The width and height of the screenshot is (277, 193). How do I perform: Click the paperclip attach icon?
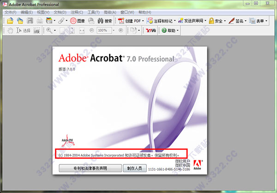(x=61, y=21)
